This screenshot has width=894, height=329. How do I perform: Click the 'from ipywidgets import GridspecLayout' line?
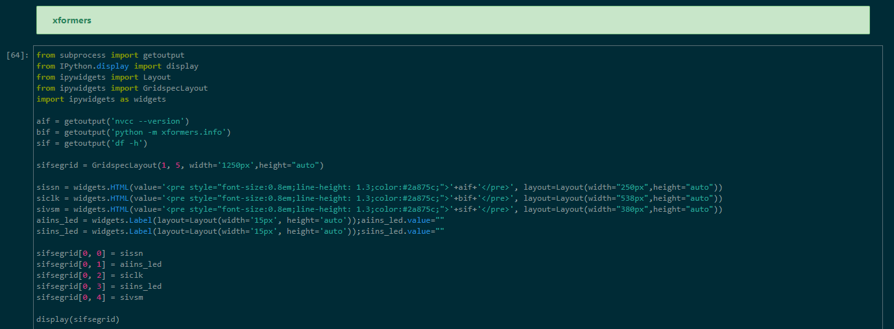(x=122, y=88)
